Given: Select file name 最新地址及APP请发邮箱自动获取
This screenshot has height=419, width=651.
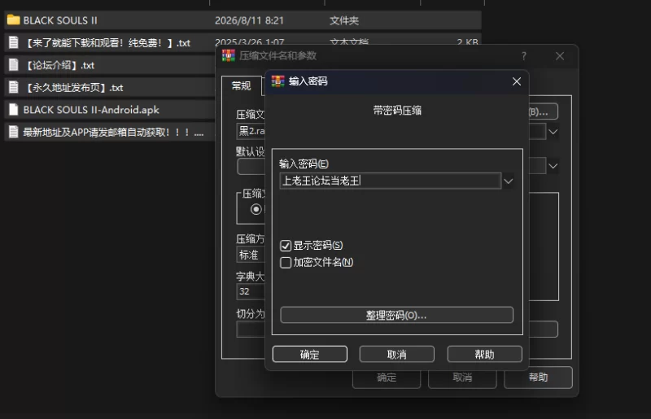Looking at the screenshot, I should [113, 133].
